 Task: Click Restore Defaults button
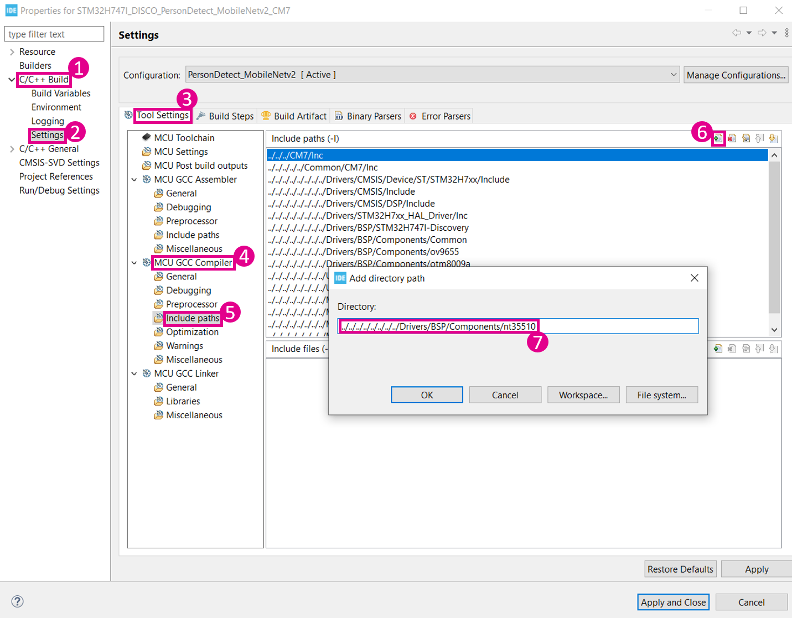[680, 569]
